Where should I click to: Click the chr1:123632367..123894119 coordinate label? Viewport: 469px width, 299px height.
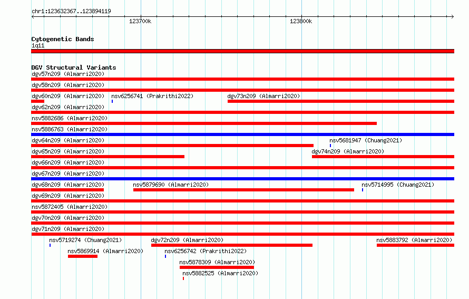(71, 11)
